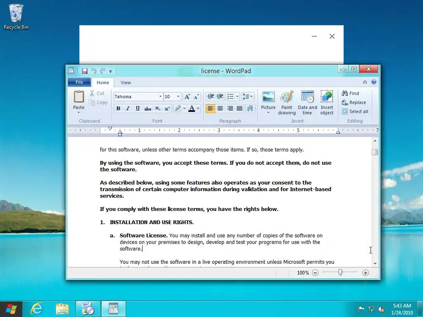Grow font size button

[187, 97]
